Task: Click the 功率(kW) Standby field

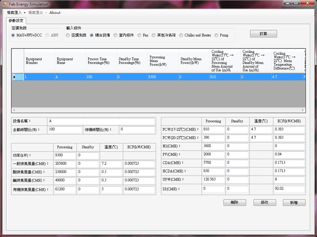Action: click(88, 155)
